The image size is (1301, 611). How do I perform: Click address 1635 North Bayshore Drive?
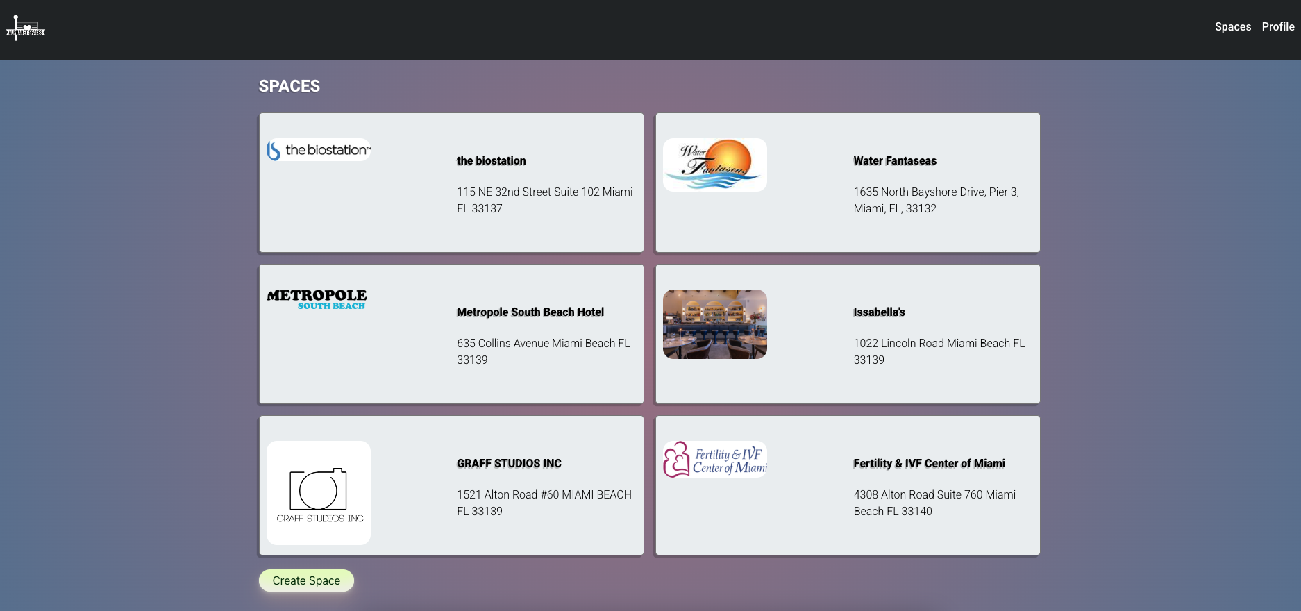tap(937, 200)
